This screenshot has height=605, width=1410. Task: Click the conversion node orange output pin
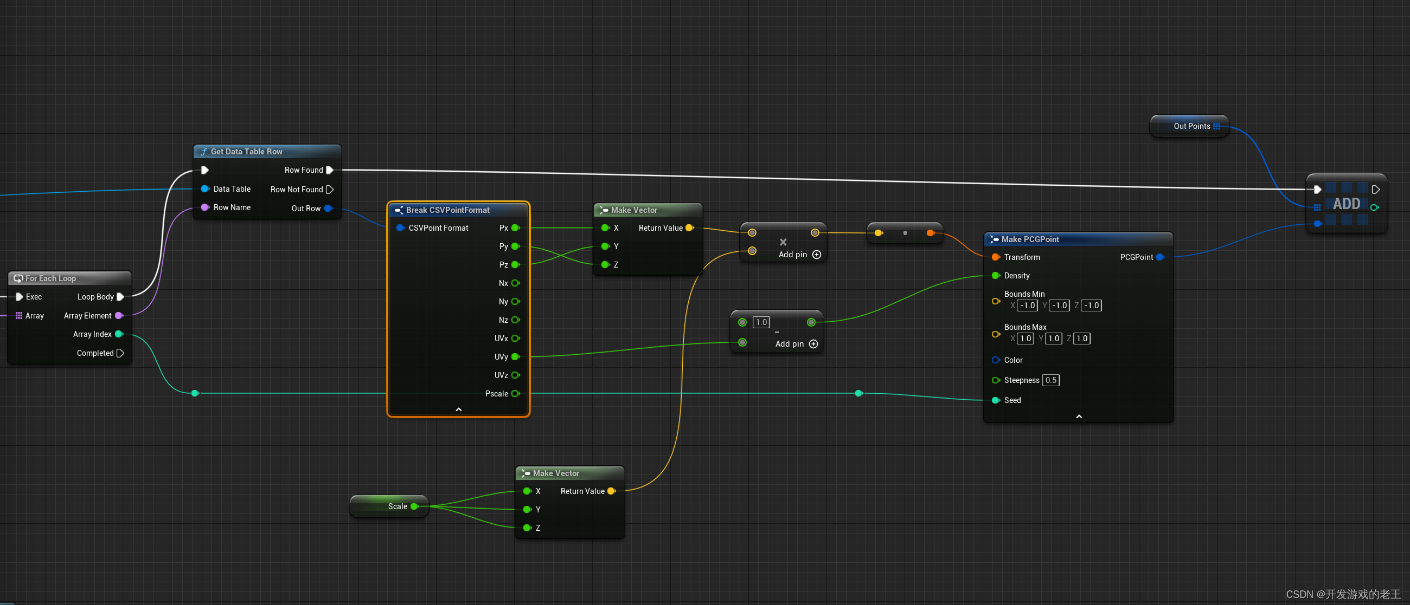pos(930,233)
